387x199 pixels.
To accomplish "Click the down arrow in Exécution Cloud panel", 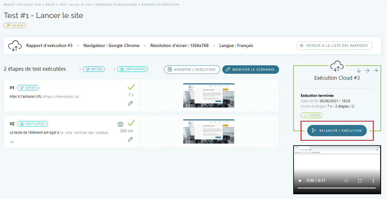I will point(359,71).
